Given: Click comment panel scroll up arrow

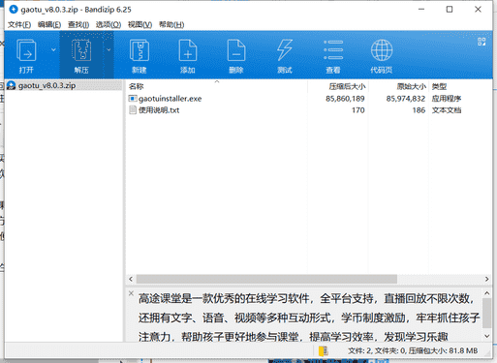Looking at the screenshot, I should [x=486, y=293].
